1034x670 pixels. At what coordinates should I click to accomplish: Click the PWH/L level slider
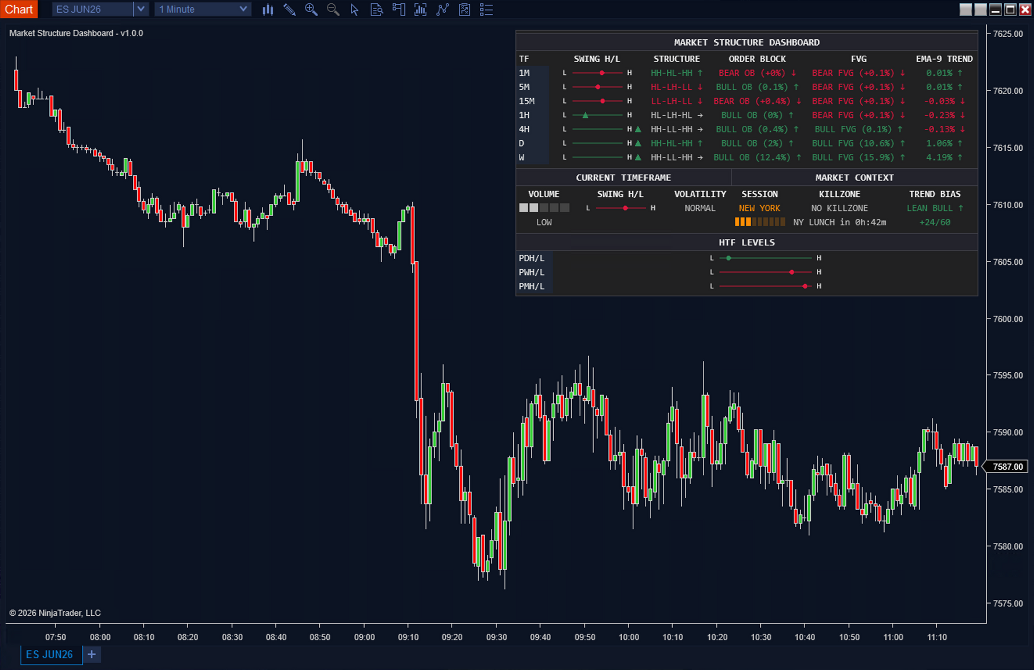click(765, 272)
